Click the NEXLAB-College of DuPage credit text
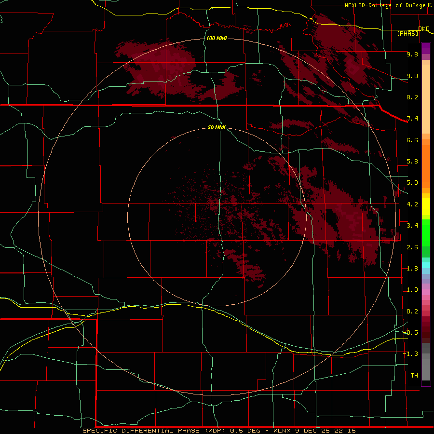 [x=386, y=5]
